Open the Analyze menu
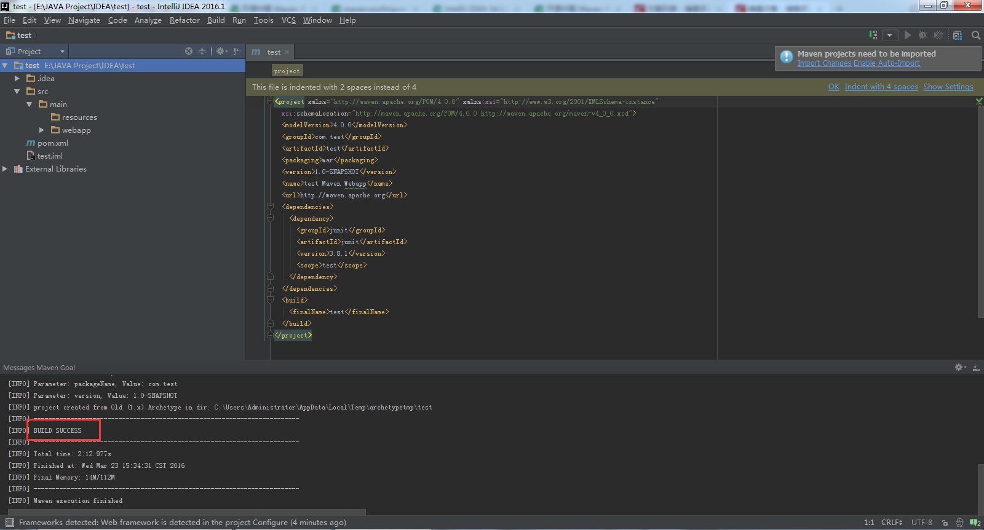 [148, 20]
